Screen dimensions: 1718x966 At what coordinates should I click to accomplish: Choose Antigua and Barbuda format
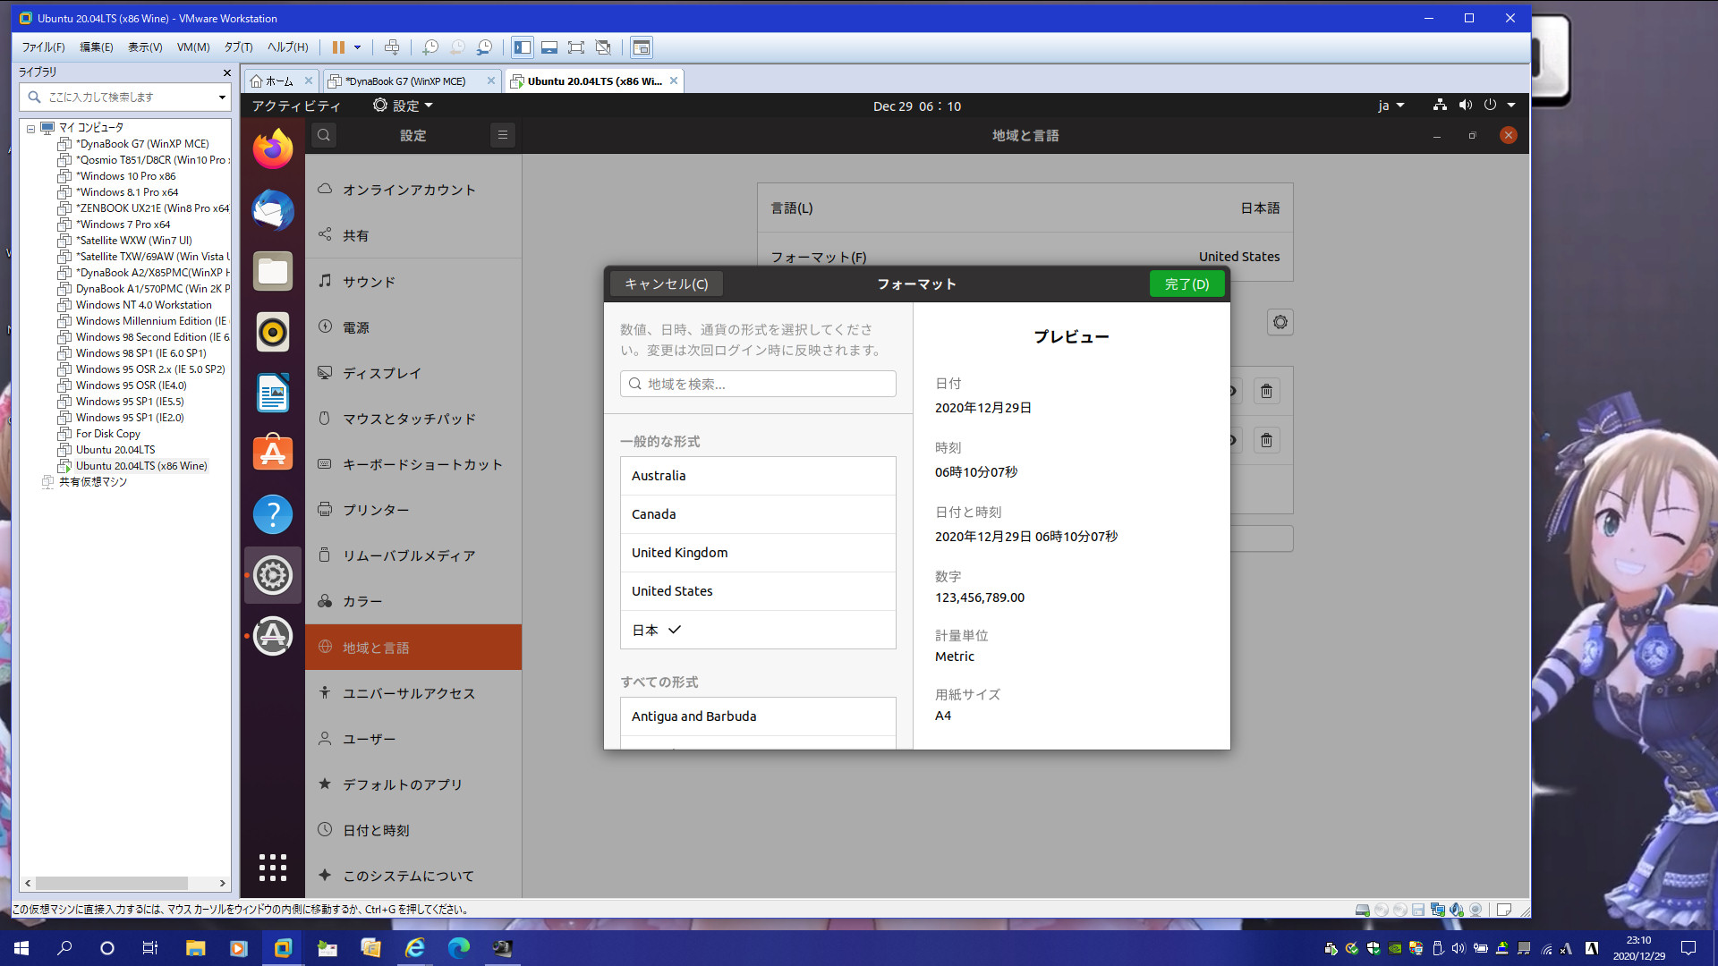pos(758,716)
